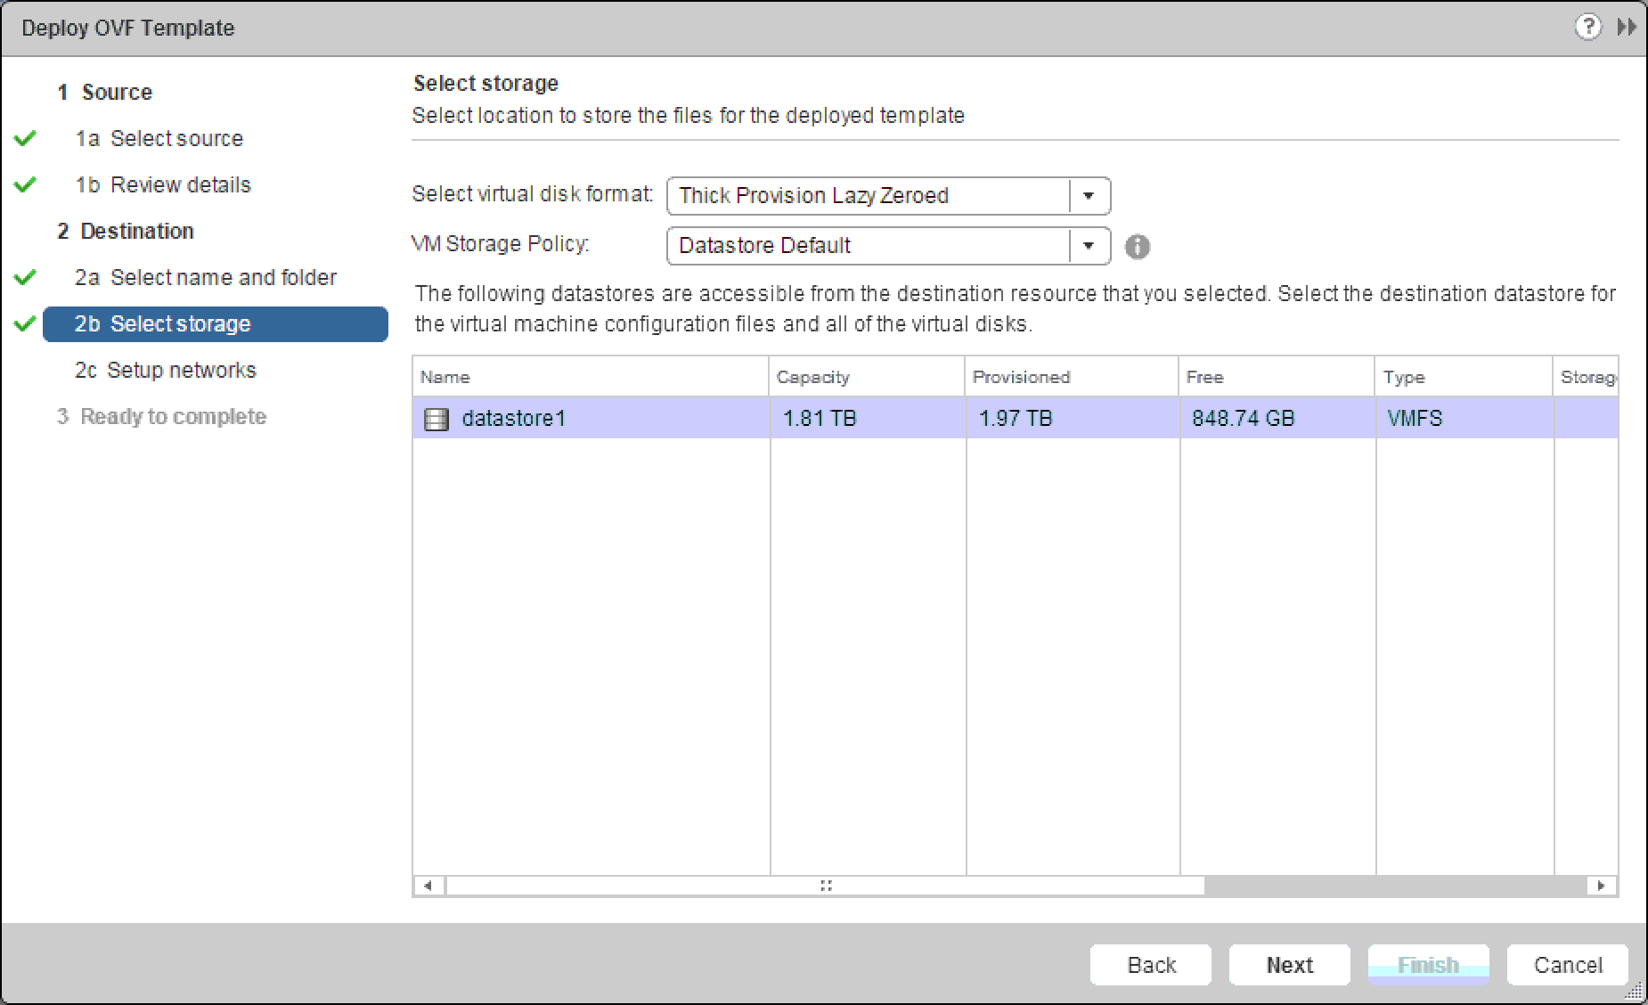
Task: Click the right scroll arrow of table
Action: click(x=1602, y=886)
